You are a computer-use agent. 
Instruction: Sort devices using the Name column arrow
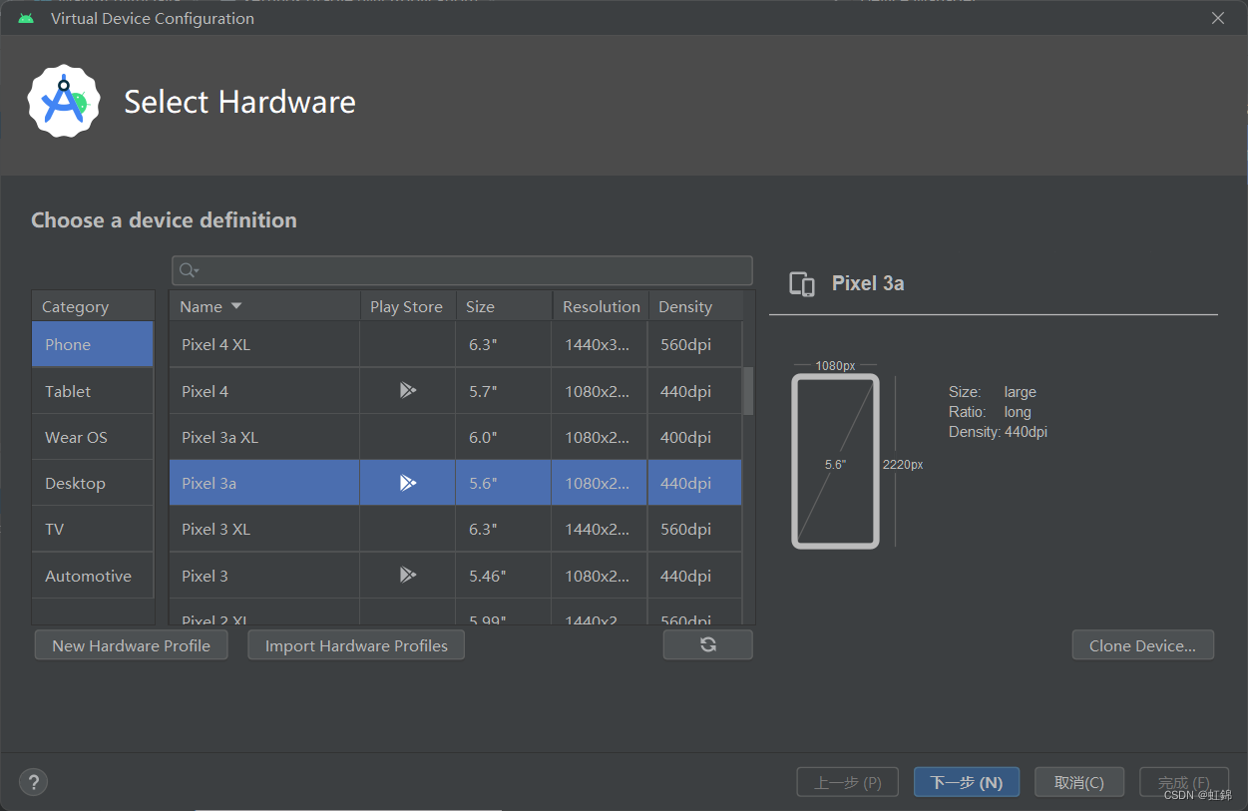tap(236, 306)
